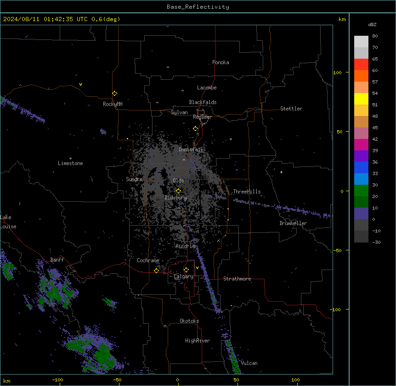Click the yellow diamond marker above RockyMH
This screenshot has width=396, height=386.
point(115,94)
